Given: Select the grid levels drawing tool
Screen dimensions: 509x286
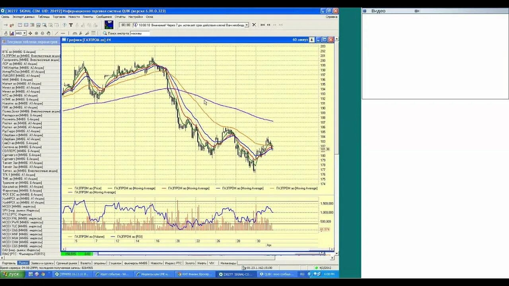Looking at the screenshot, I should click(93, 33).
